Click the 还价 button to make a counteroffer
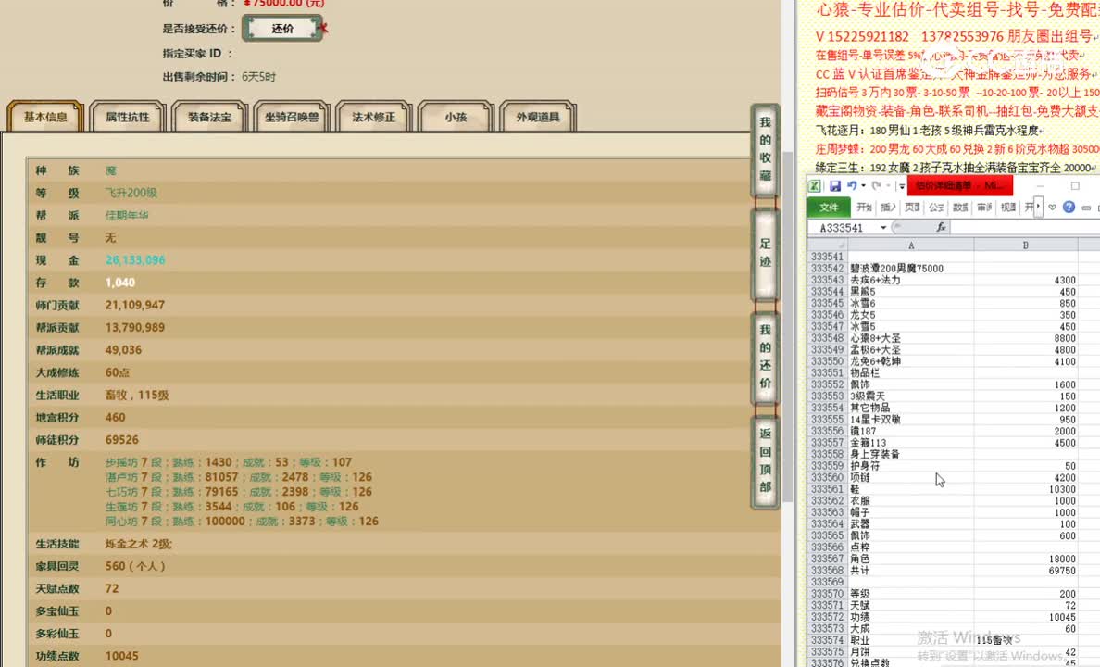Screen dimensions: 1100x667 [x=281, y=28]
